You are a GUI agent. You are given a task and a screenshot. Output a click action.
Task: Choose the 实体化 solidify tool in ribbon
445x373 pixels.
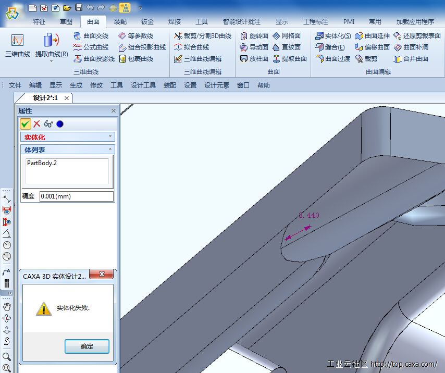tap(333, 36)
